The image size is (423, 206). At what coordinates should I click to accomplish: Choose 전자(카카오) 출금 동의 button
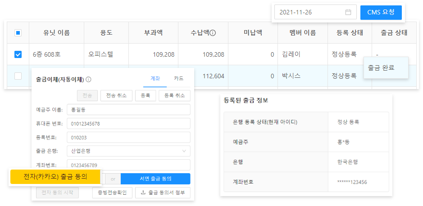[x=55, y=177]
